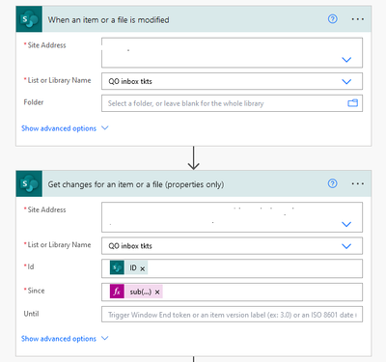The height and width of the screenshot is (362, 386).
Task: Expand trigger's List or Library Name dropdown
Action: (x=346, y=81)
